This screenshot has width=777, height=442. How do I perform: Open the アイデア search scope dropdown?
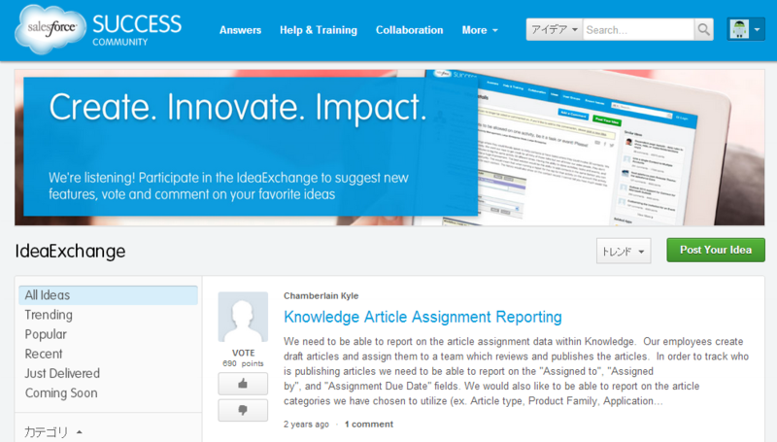555,30
